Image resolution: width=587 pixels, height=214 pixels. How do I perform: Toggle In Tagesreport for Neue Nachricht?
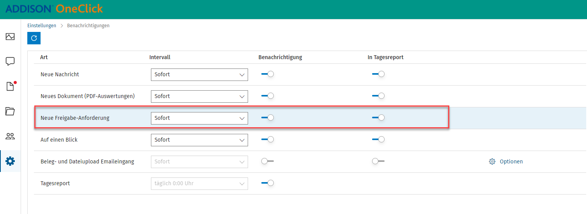pos(378,74)
